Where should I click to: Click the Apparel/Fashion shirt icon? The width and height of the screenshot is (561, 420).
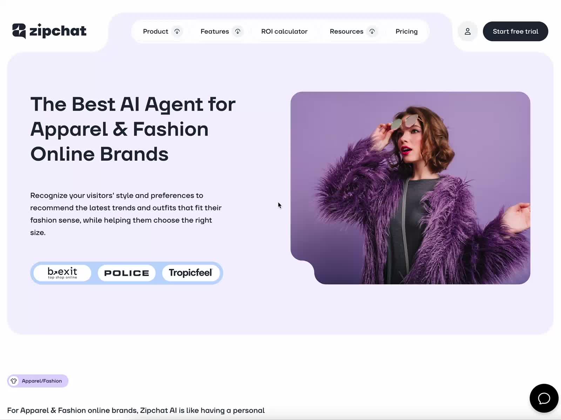tap(14, 381)
